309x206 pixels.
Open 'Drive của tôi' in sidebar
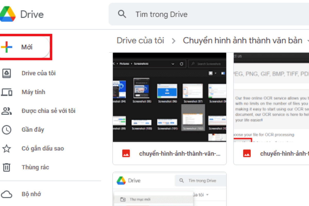[39, 73]
